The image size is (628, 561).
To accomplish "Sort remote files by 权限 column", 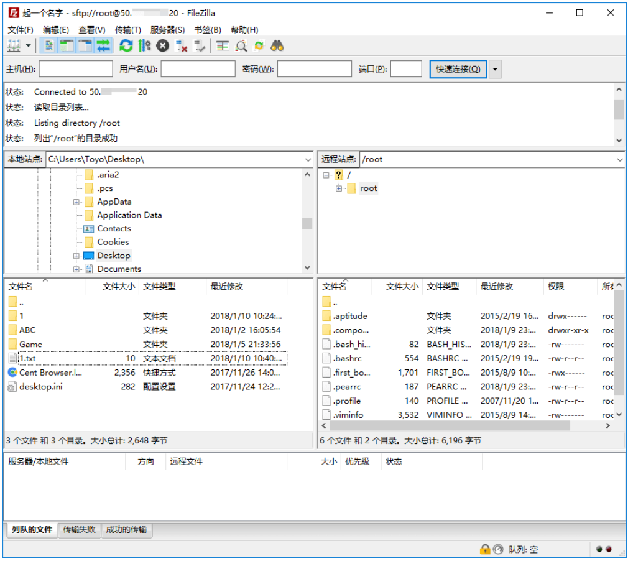I will [570, 286].
